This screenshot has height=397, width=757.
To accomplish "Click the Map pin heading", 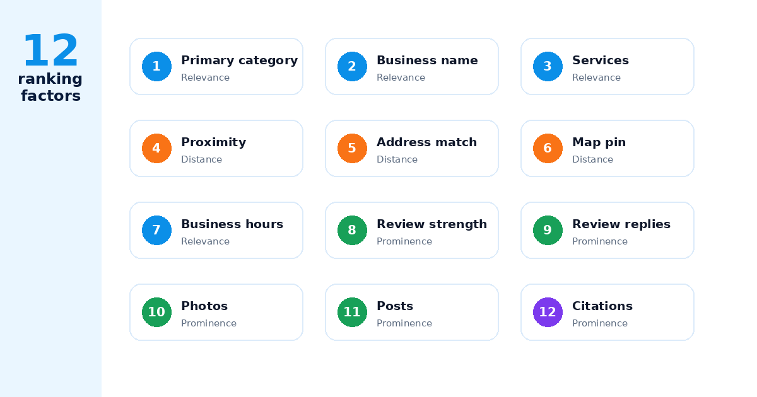I will (x=599, y=142).
